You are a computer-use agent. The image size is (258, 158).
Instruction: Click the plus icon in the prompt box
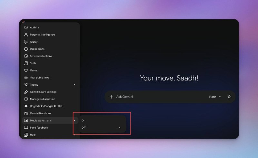click(x=111, y=97)
